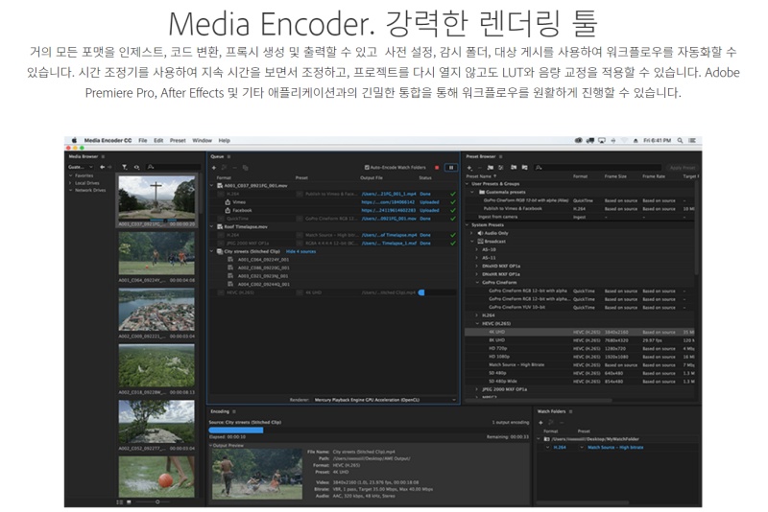The image size is (768, 512).
Task: Select the cross on hill video thumbnail
Action: (x=156, y=198)
